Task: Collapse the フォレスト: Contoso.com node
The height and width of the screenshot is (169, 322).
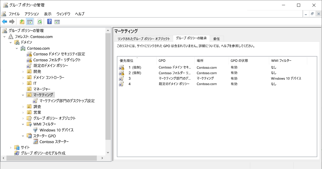Action: tap(4, 37)
